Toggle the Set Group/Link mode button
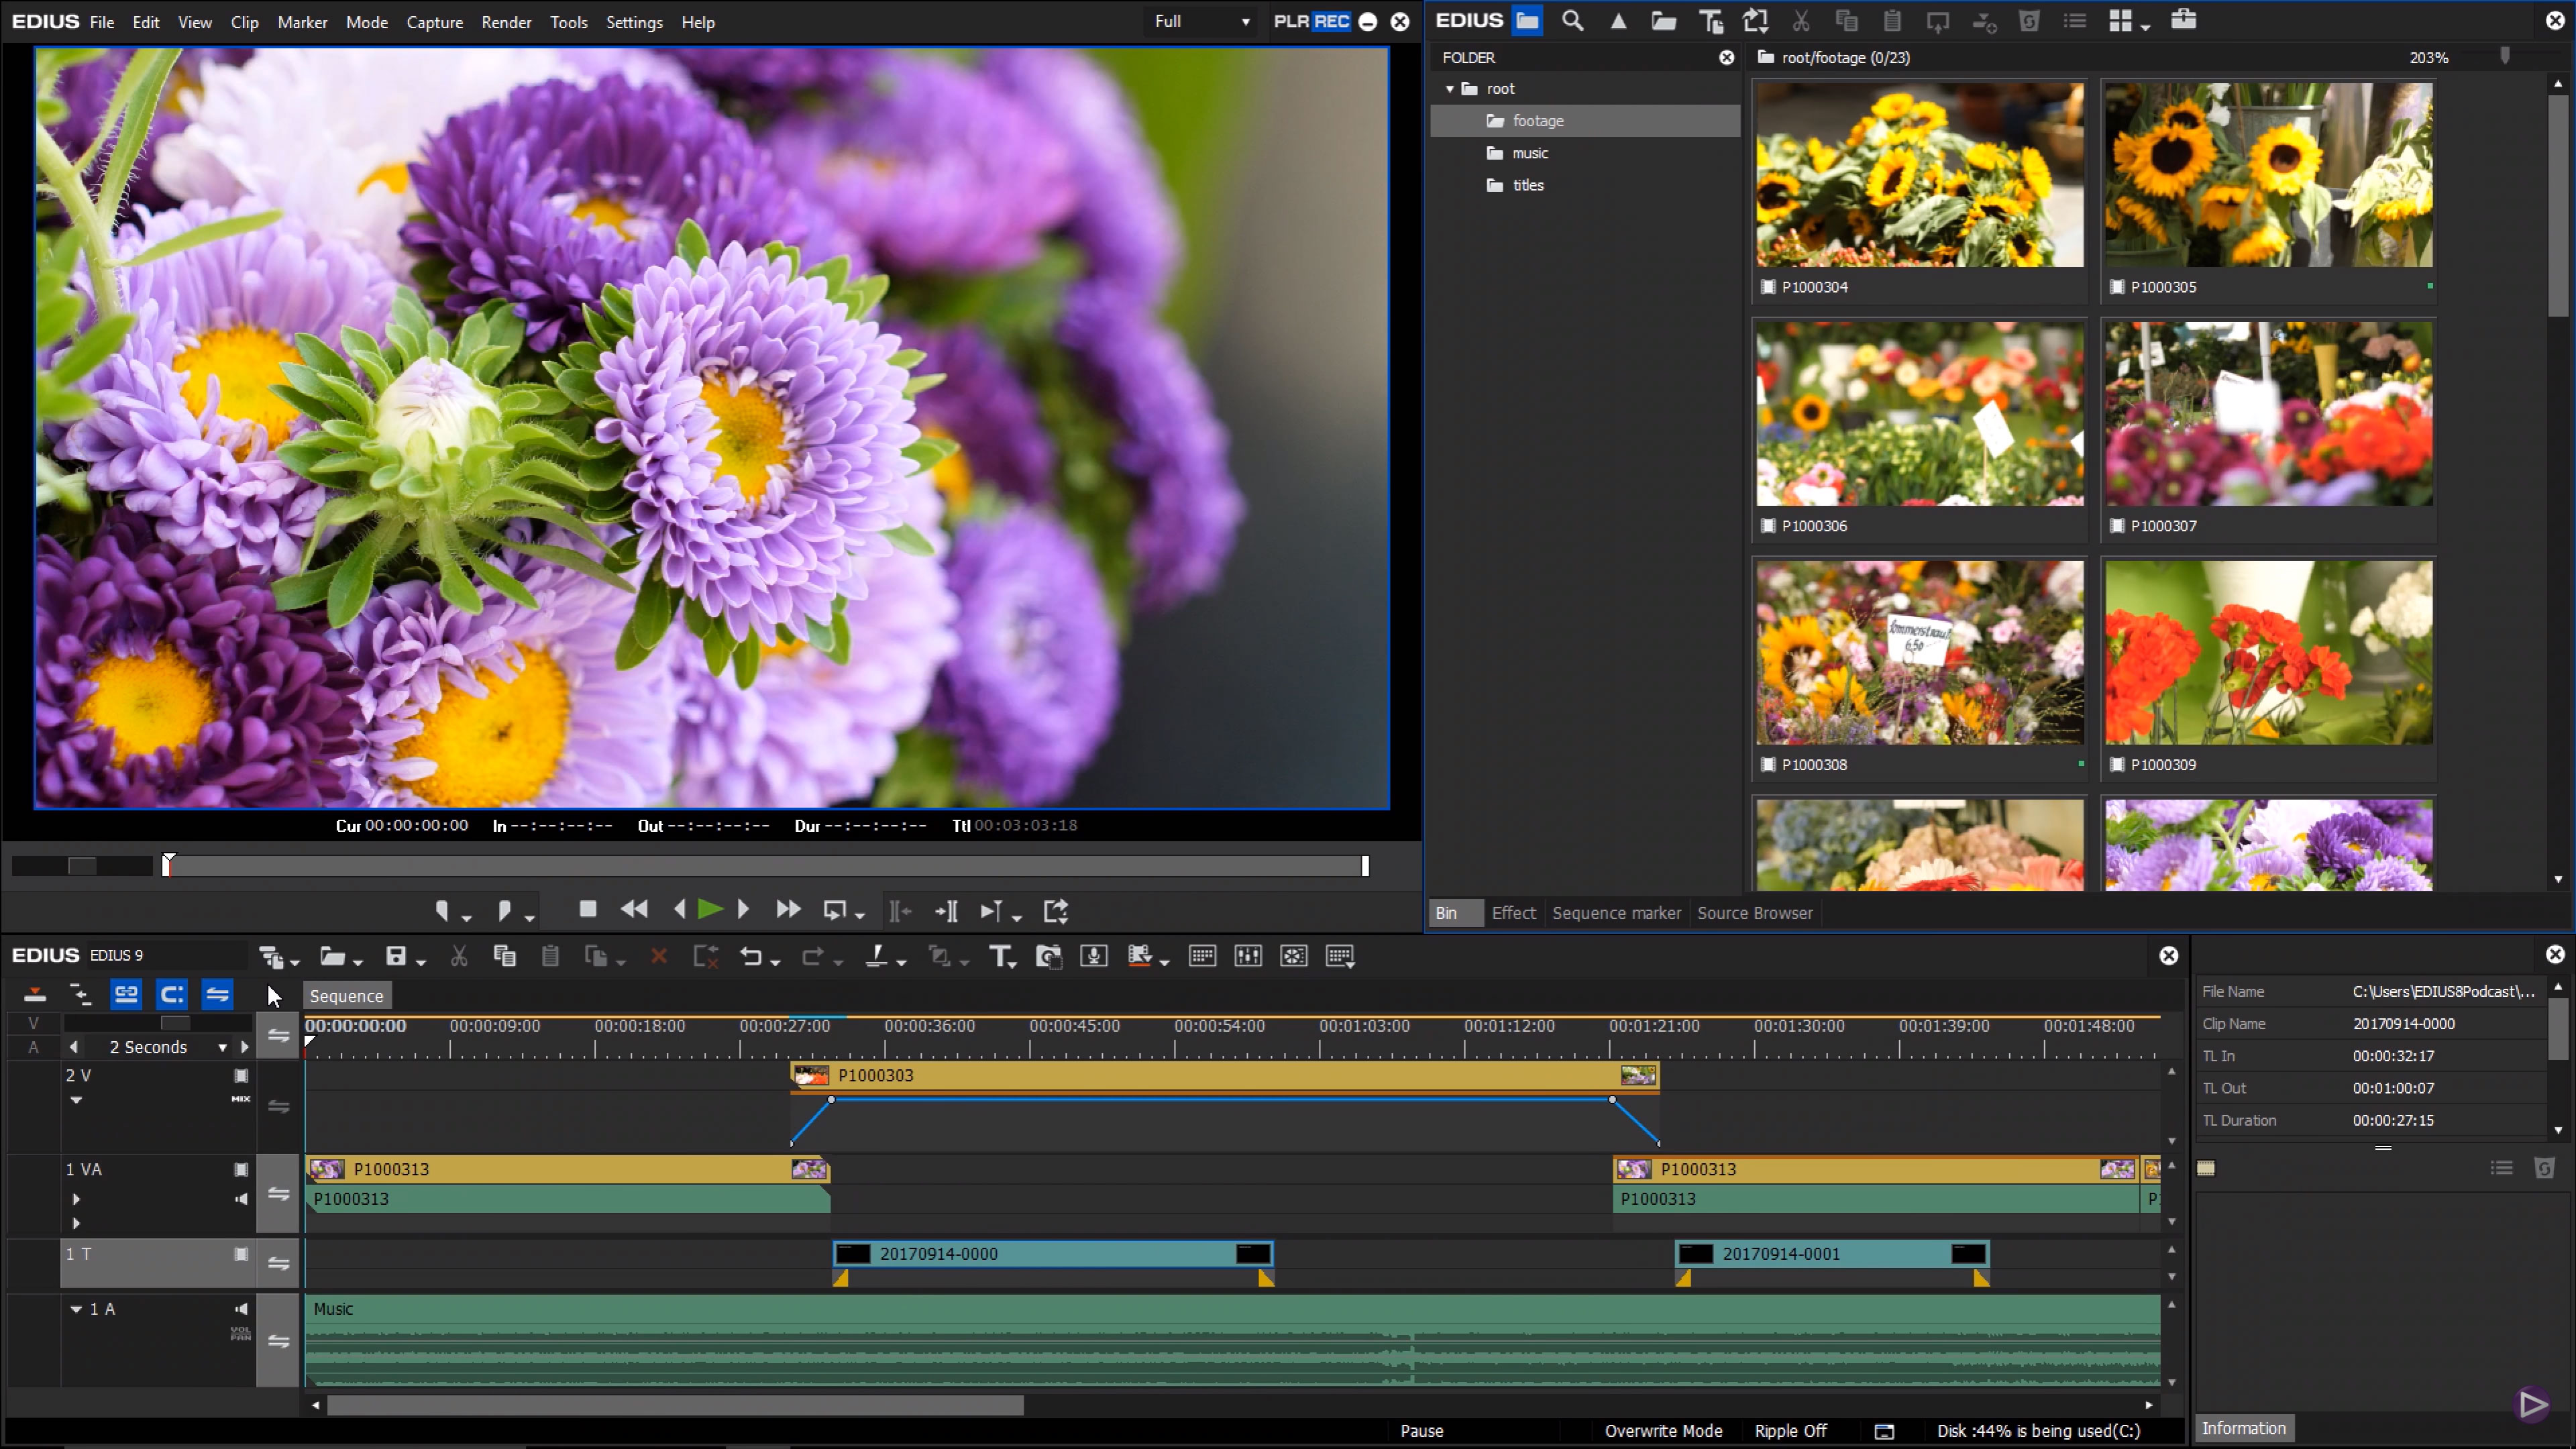This screenshot has height=1449, width=2576. pyautogui.click(x=126, y=995)
